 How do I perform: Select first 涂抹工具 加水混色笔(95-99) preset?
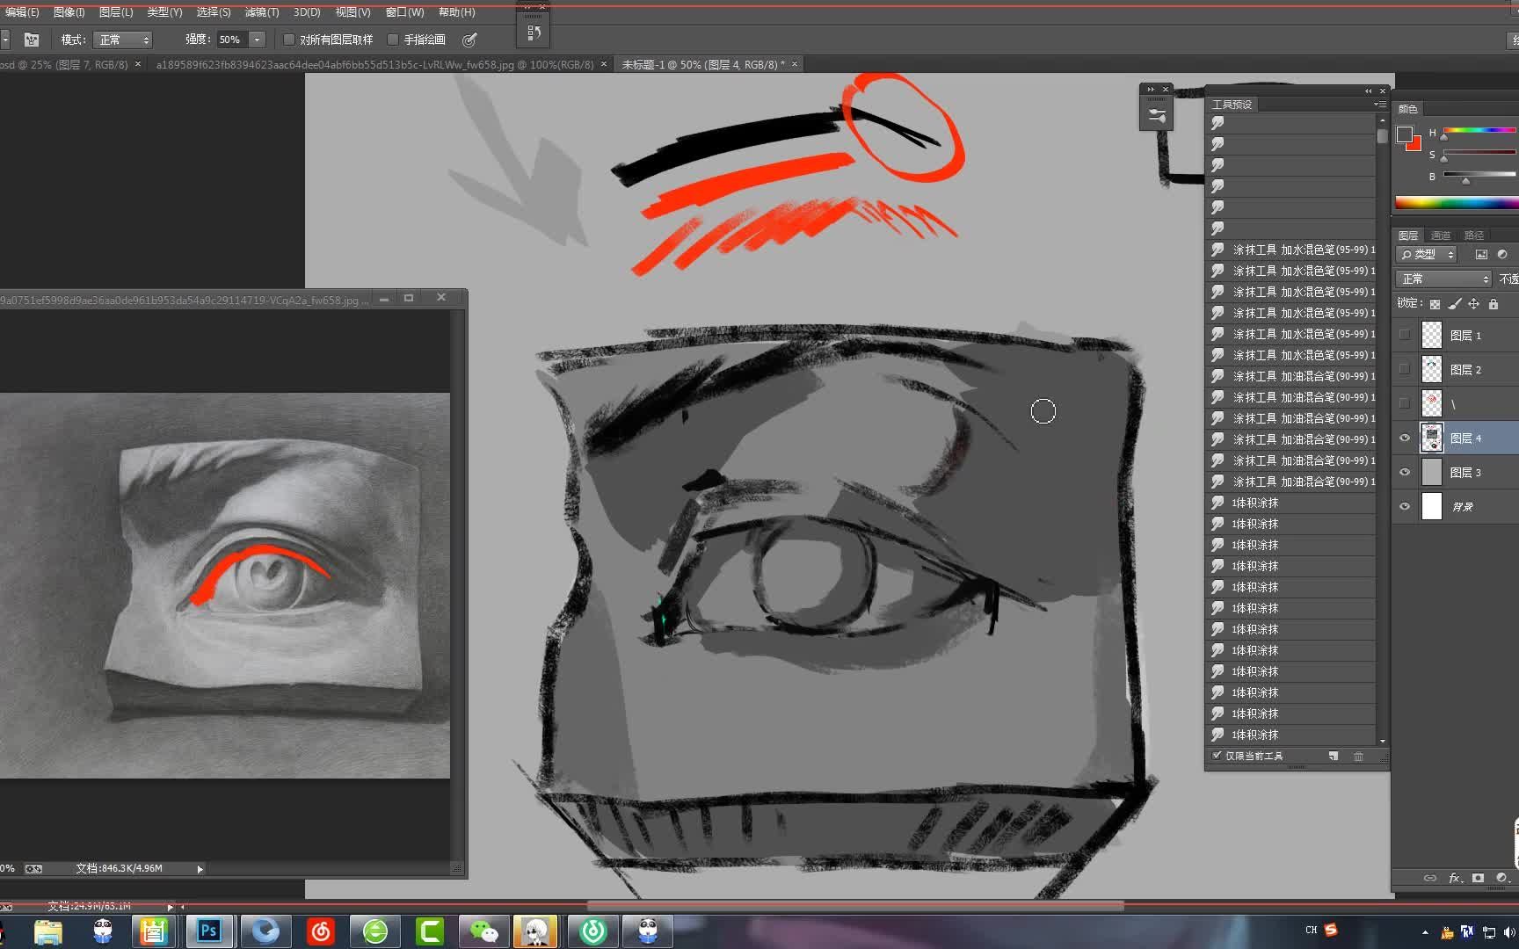(x=1292, y=250)
